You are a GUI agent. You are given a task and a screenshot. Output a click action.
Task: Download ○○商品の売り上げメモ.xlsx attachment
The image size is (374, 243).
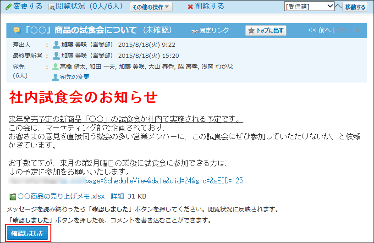[x=61, y=196]
